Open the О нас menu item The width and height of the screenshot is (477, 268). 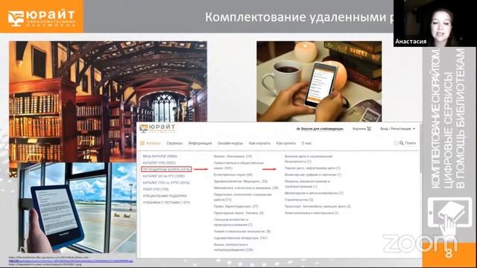[306, 143]
